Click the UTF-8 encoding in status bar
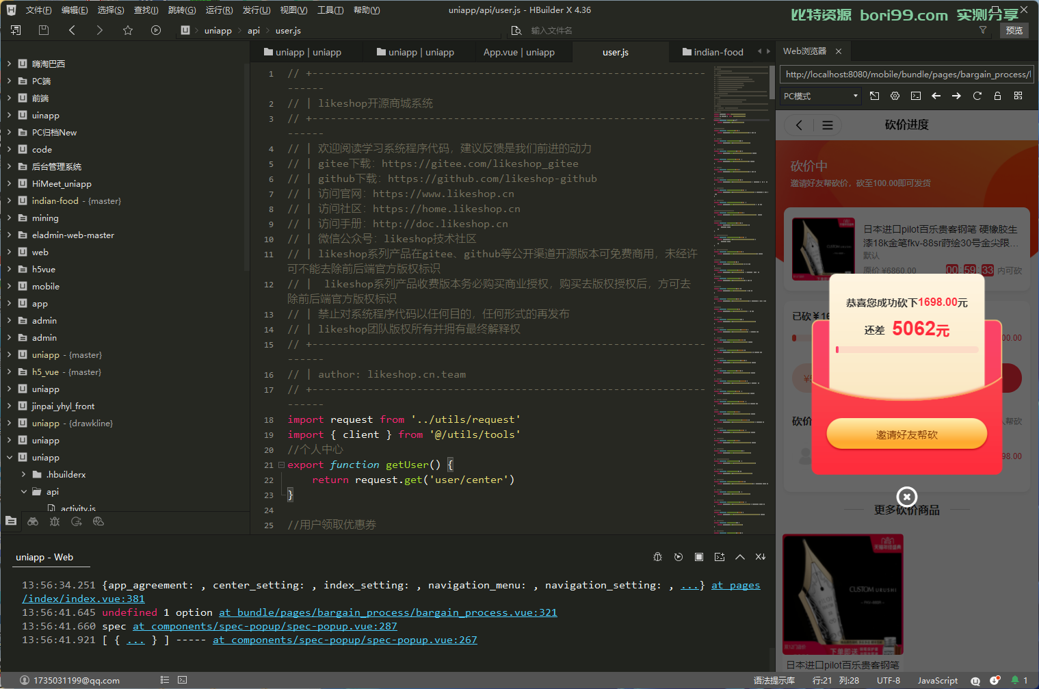The image size is (1039, 689). tap(889, 680)
